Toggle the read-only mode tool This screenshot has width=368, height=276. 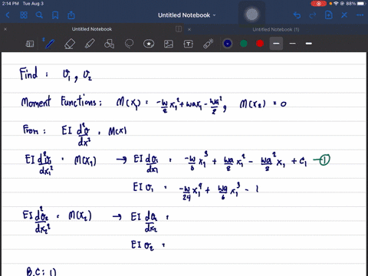click(x=30, y=44)
